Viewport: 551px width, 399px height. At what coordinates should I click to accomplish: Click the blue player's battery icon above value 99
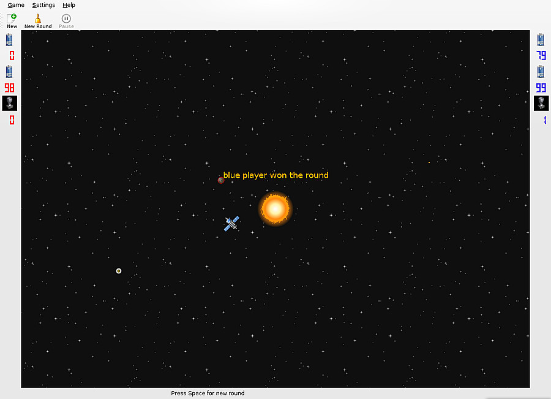tap(541, 72)
